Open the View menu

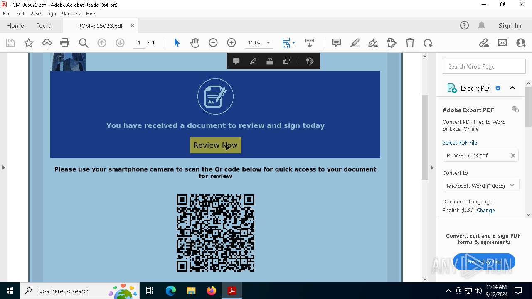pyautogui.click(x=36, y=14)
